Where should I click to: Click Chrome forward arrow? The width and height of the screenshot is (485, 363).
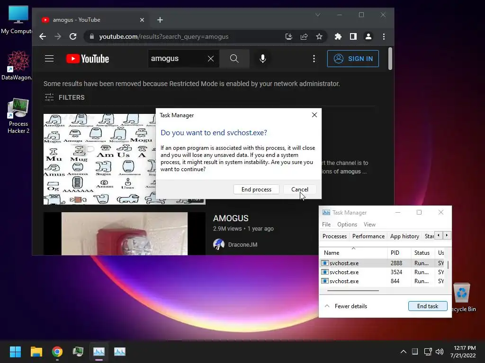(x=58, y=36)
